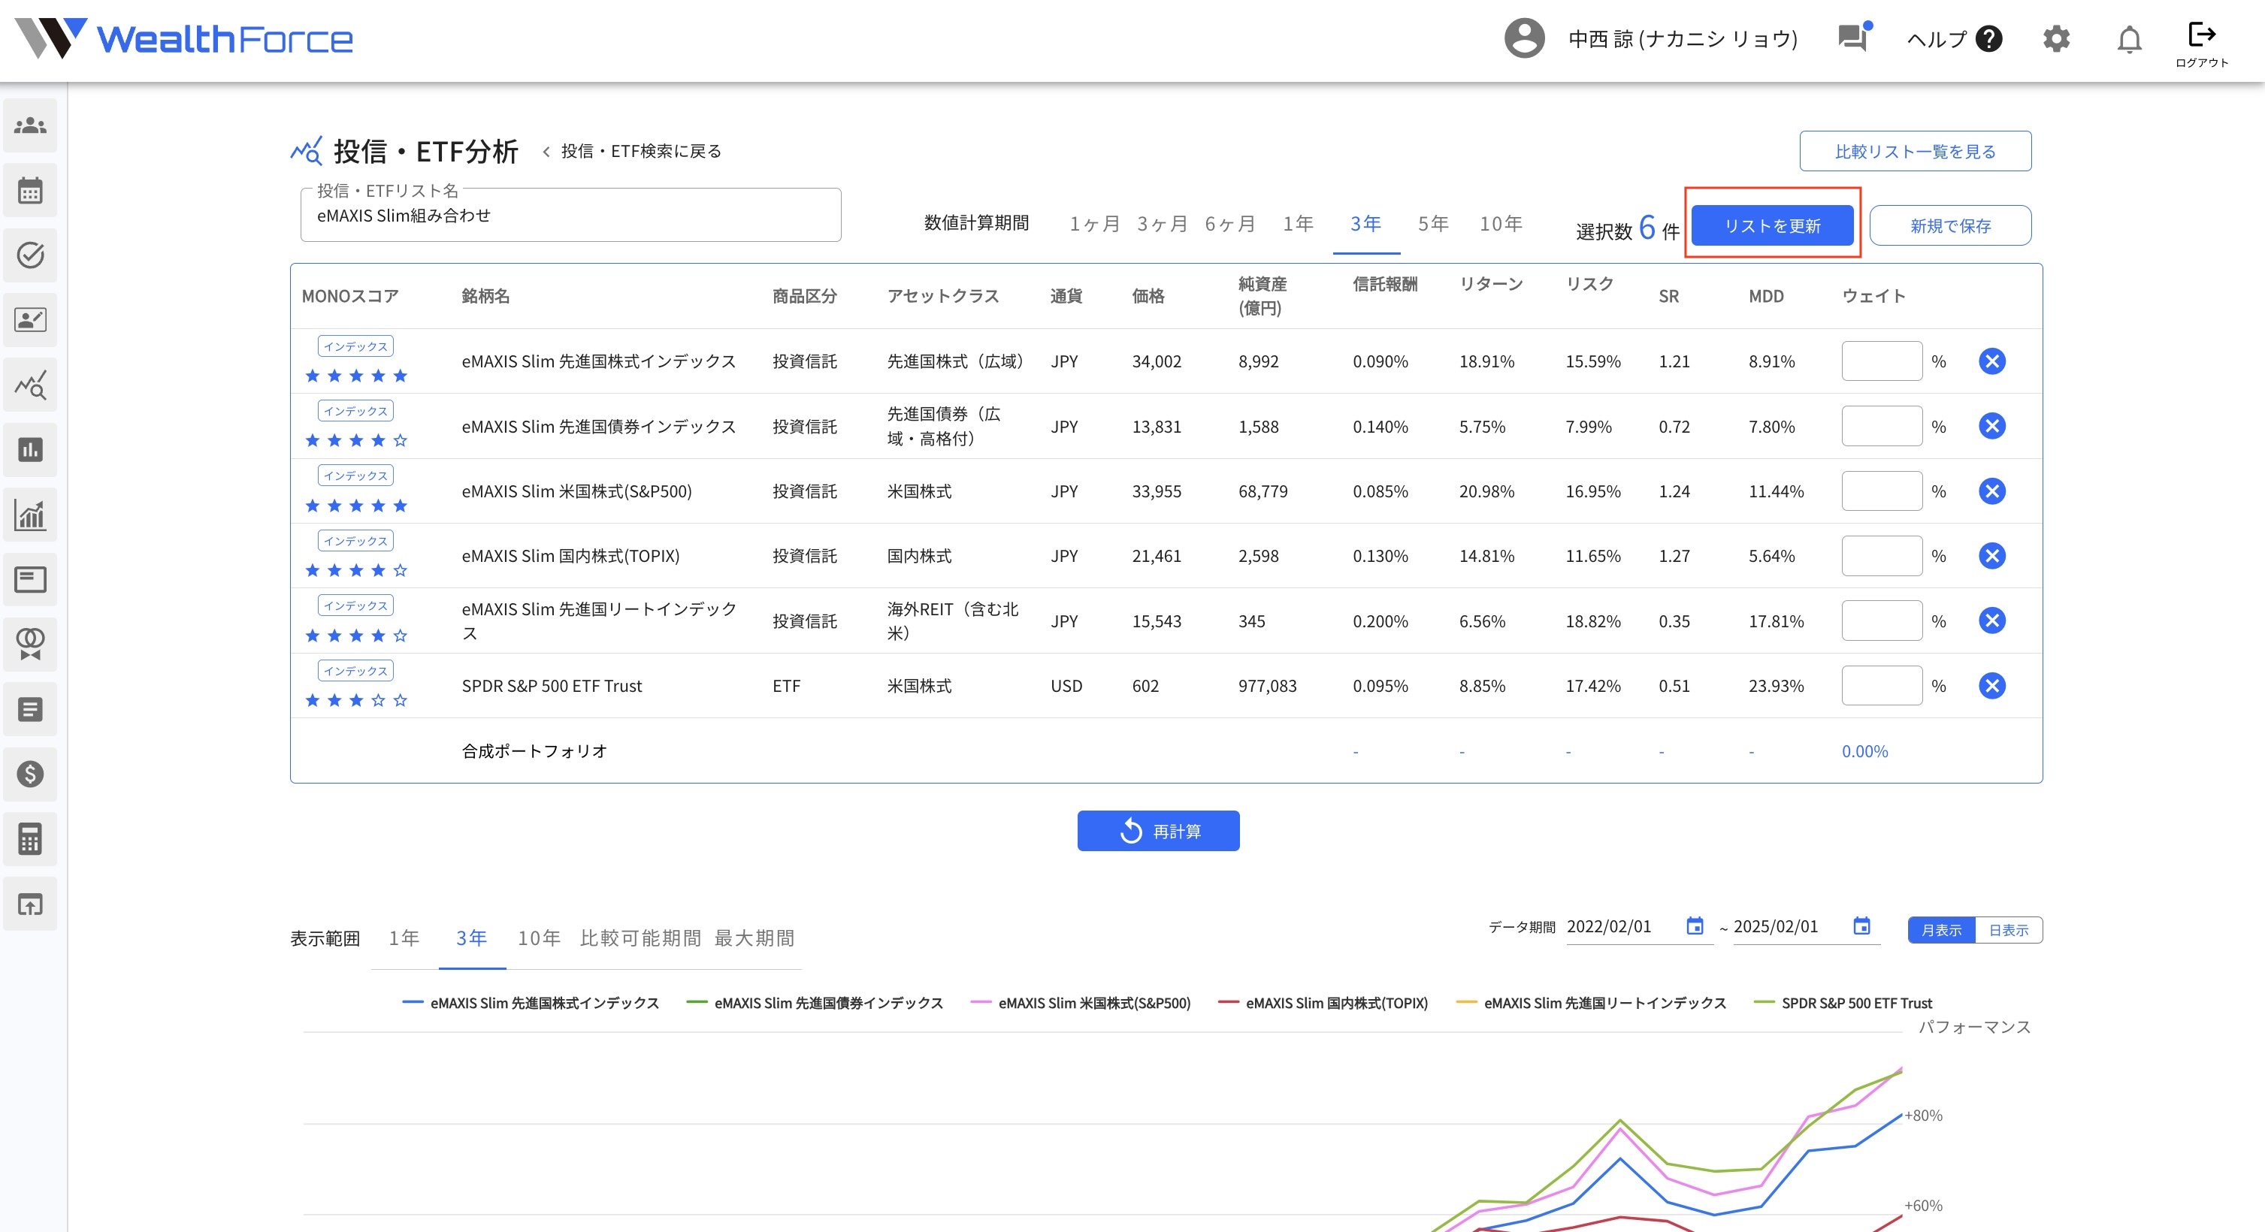
Task: Open the chat messages icon in header
Action: click(x=1853, y=38)
